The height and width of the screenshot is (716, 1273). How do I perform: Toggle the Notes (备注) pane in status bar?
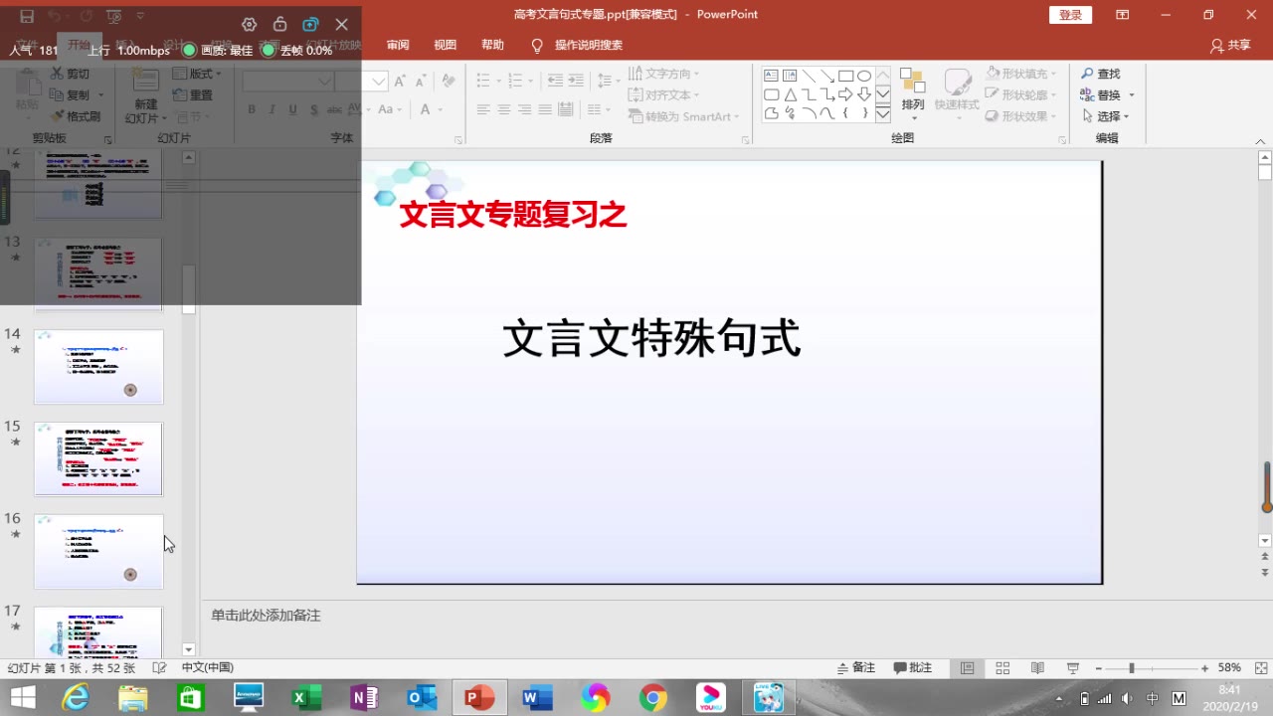(x=856, y=668)
